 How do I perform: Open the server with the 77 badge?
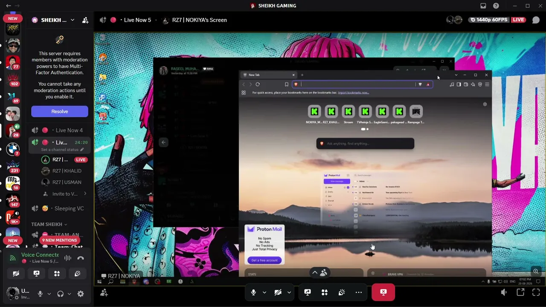tap(13, 63)
